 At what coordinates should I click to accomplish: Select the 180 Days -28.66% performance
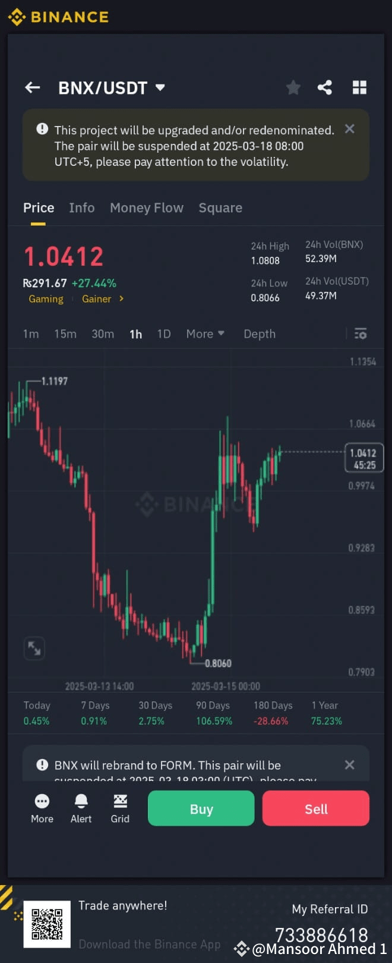pos(273,713)
